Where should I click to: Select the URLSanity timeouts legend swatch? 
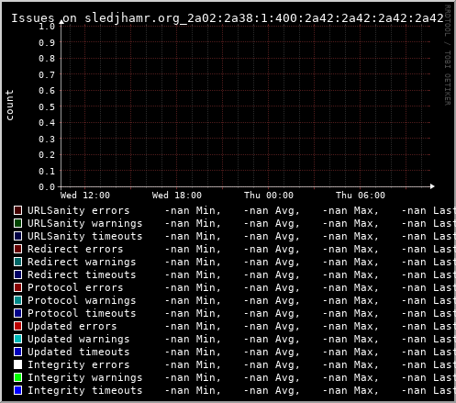(17, 236)
